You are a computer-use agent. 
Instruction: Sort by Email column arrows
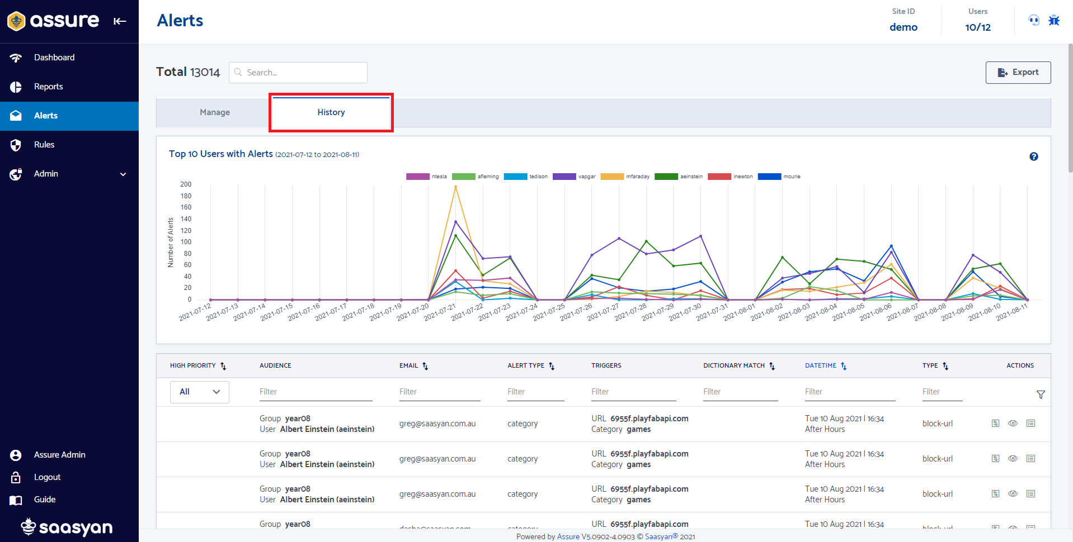click(425, 366)
